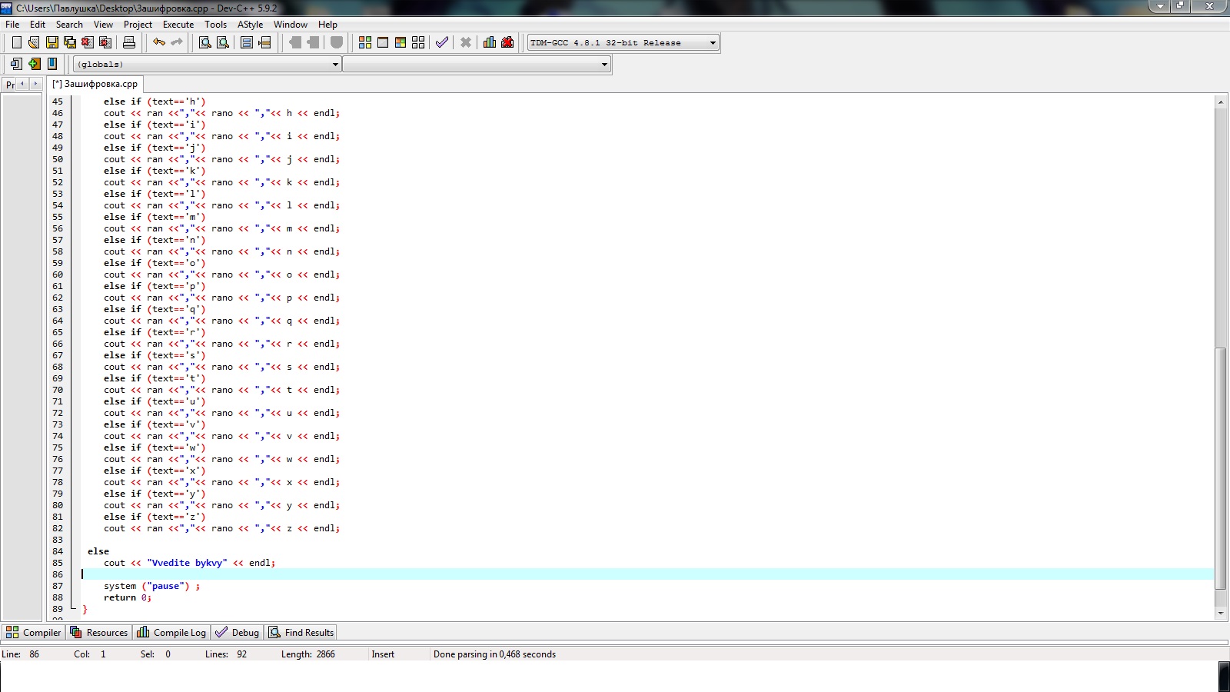Screen dimensions: 1230x692
Task: Select the Зашифровка.cpp editor tab
Action: coord(95,84)
